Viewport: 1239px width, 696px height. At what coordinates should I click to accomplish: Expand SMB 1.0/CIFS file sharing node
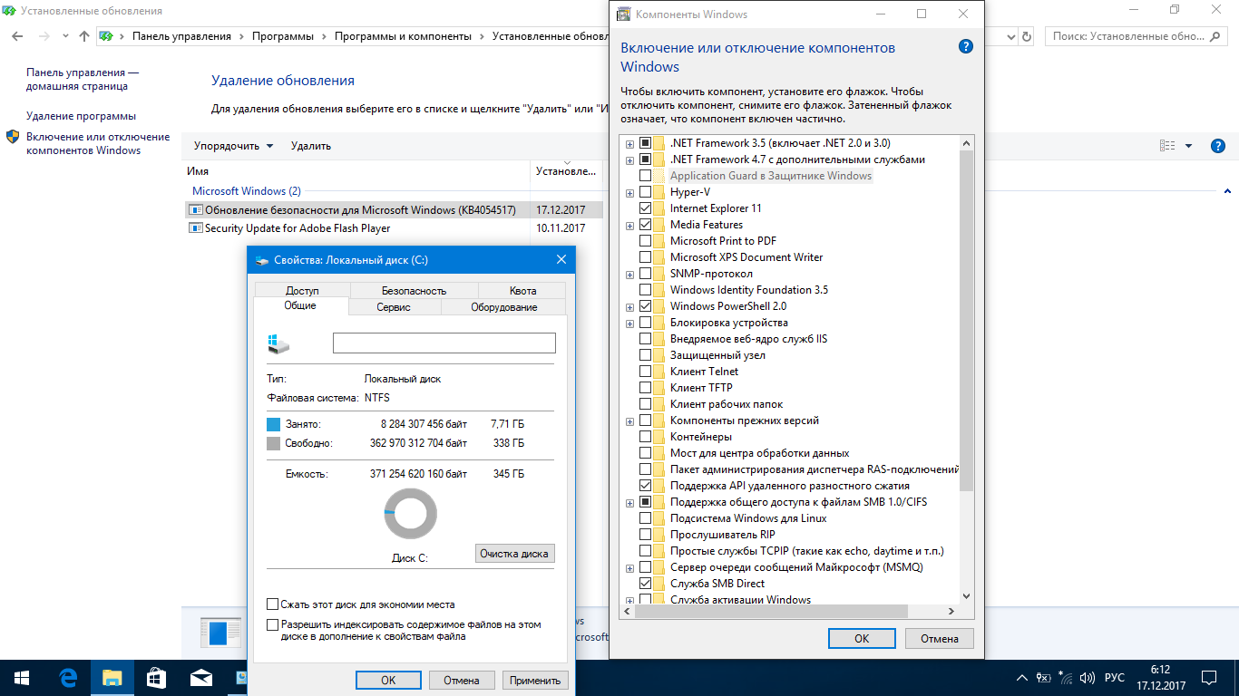pyautogui.click(x=629, y=502)
